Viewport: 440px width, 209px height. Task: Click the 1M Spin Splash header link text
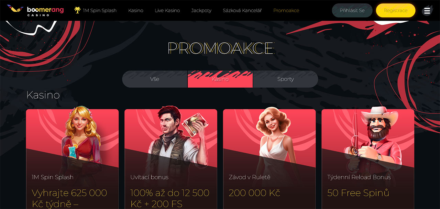pyautogui.click(x=100, y=10)
